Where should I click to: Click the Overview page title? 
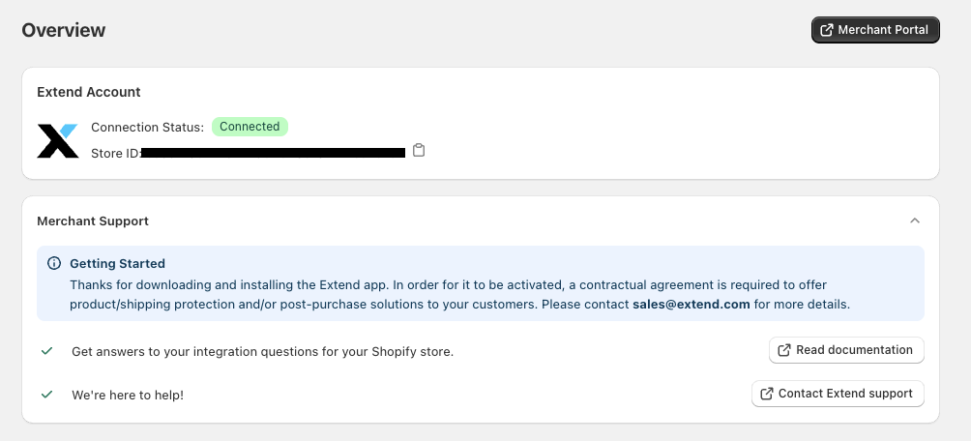point(64,30)
